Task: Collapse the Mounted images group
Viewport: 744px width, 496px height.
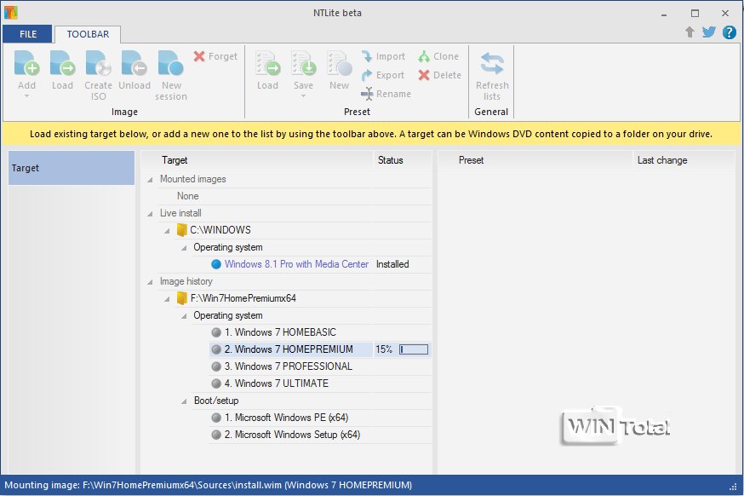Action: click(151, 180)
